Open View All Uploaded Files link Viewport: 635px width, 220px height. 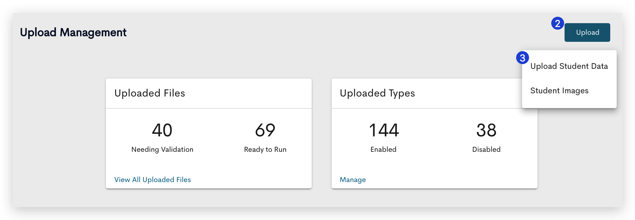(x=152, y=180)
